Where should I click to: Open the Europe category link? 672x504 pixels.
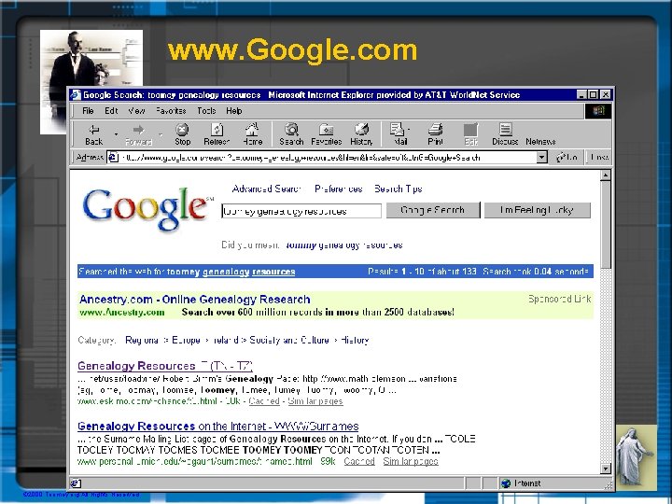[x=186, y=341]
